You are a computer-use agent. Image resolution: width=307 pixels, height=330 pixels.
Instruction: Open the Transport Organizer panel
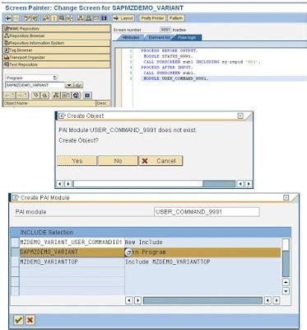pyautogui.click(x=56, y=57)
